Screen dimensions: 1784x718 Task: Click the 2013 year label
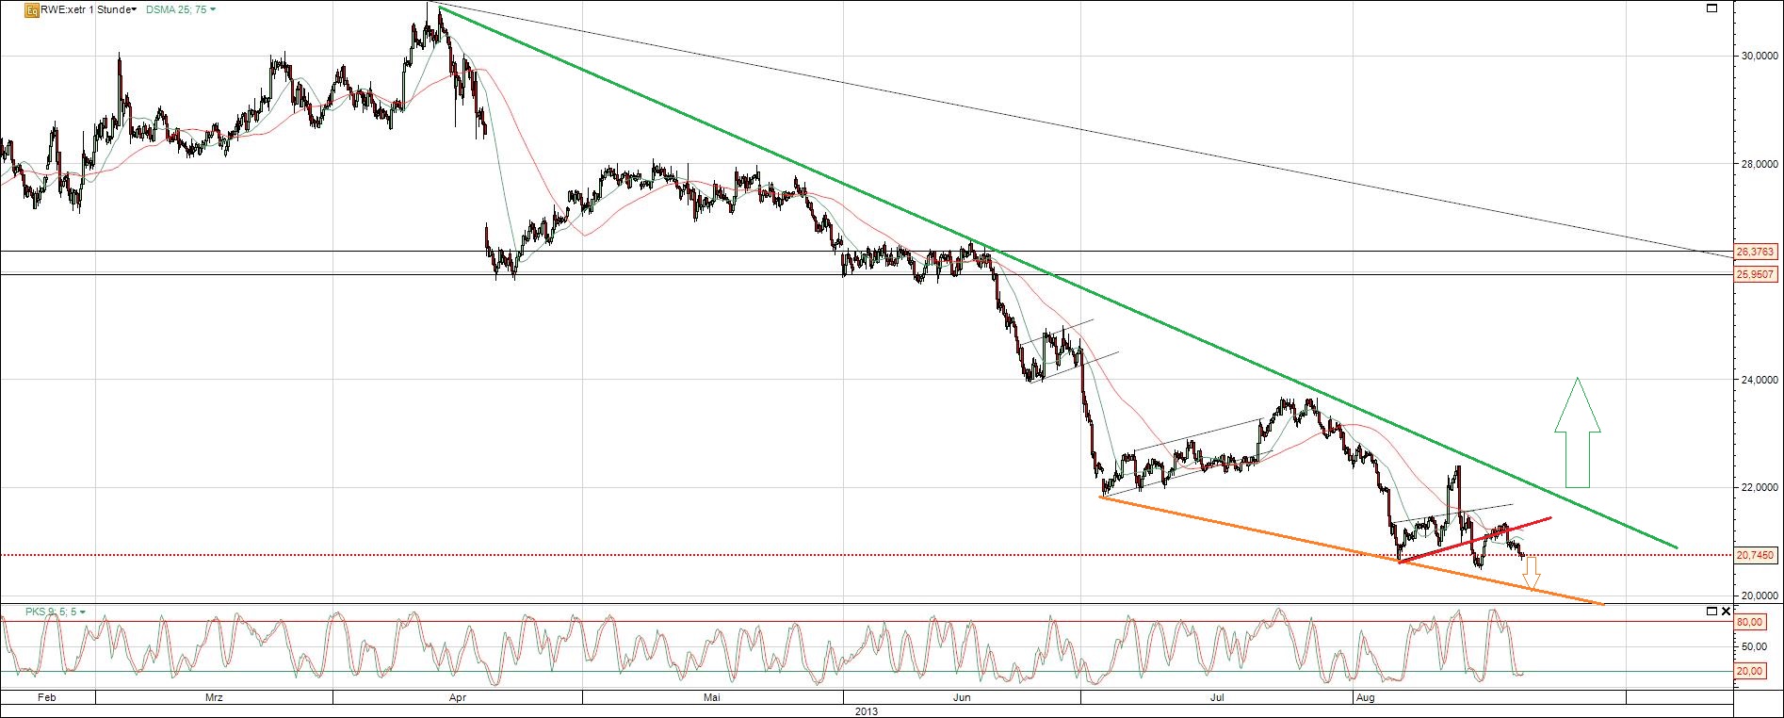coord(867,711)
